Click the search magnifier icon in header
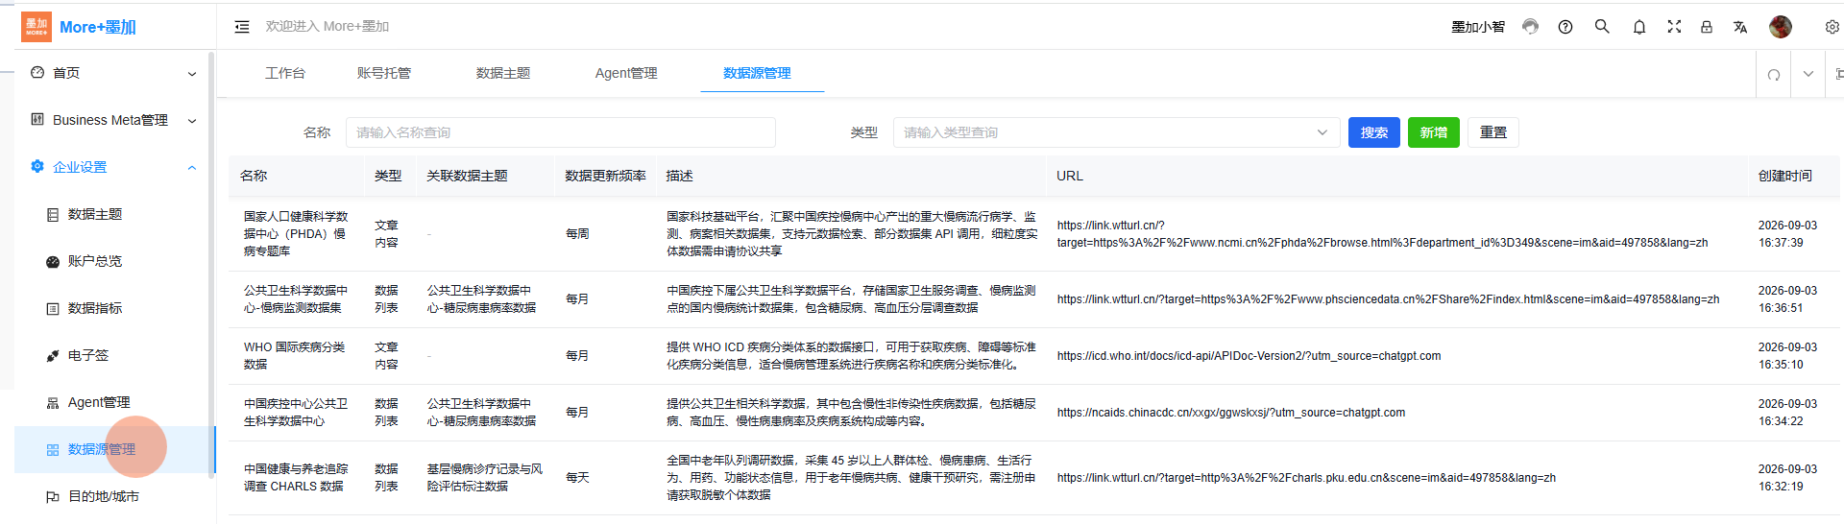 pyautogui.click(x=1602, y=27)
